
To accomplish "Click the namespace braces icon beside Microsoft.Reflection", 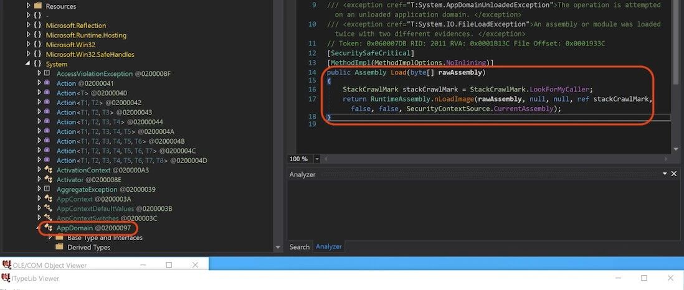I will point(38,26).
